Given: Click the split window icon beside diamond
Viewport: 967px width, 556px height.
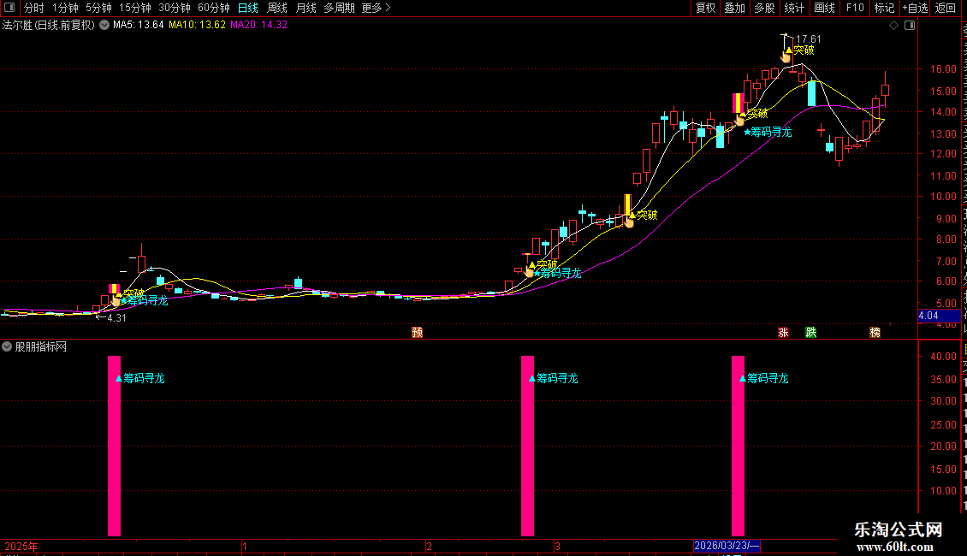Looking at the screenshot, I should point(910,26).
